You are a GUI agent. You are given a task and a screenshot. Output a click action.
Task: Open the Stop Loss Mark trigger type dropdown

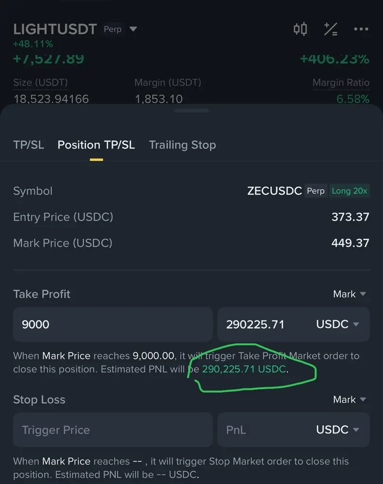pyautogui.click(x=349, y=399)
